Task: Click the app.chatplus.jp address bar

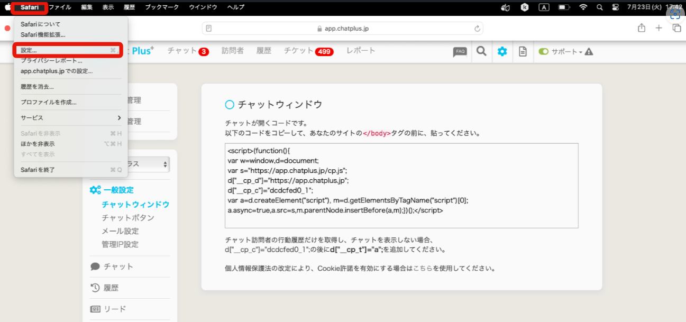Action: pyautogui.click(x=343, y=29)
